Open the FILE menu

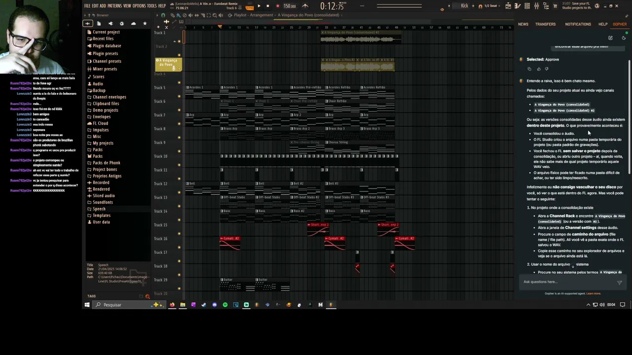[x=87, y=6]
